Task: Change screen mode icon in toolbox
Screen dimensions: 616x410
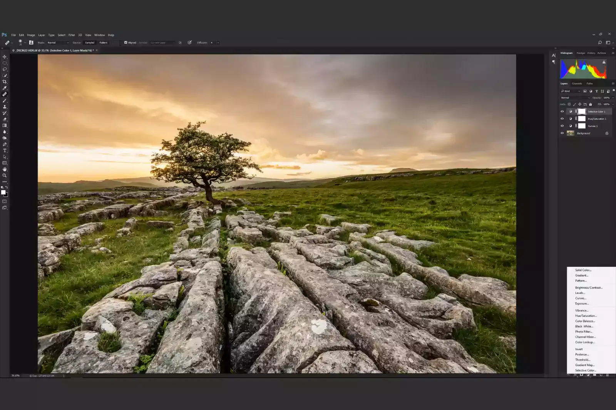Action: (5, 208)
